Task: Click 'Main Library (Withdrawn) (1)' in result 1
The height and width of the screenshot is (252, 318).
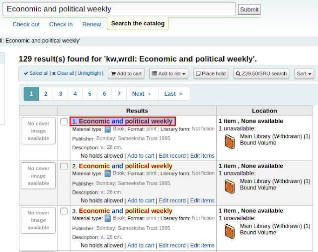Action: [x=275, y=136]
